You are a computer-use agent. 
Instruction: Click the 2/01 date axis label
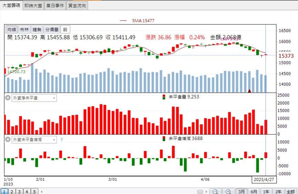pos(40,179)
